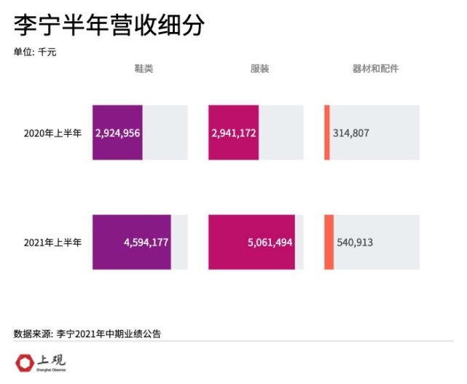467x384 pixels.
Task: Click gray remainder of 2020 footwear bar
Action: coord(165,133)
